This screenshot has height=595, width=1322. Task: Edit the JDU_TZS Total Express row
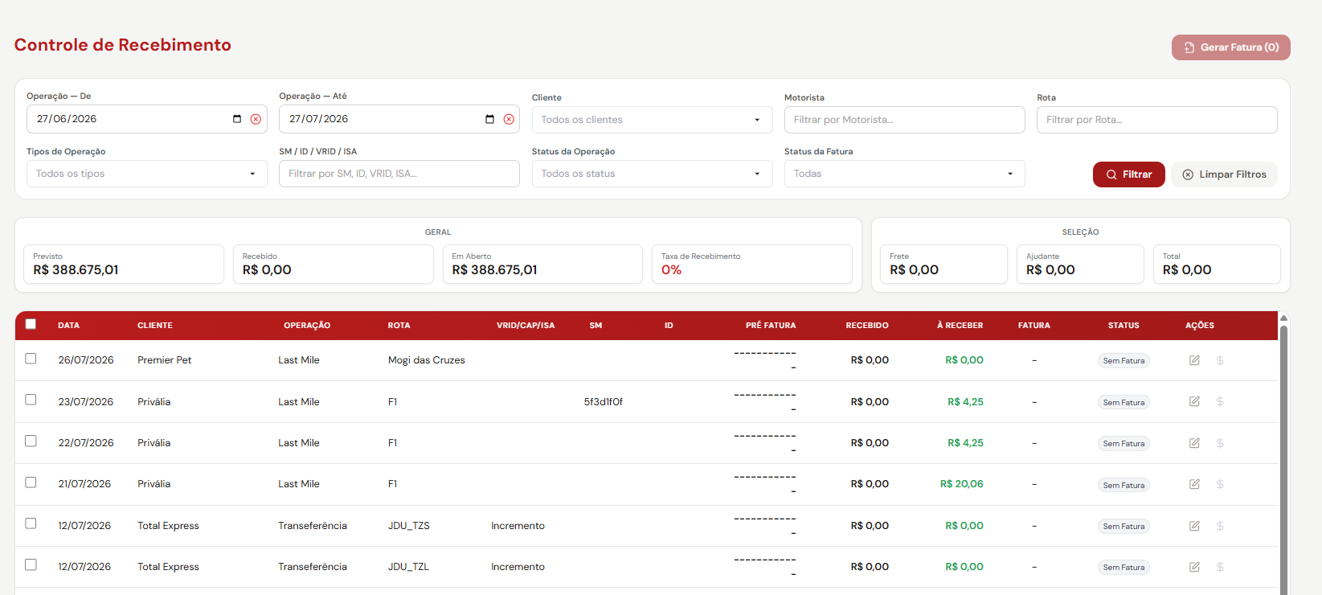1195,526
